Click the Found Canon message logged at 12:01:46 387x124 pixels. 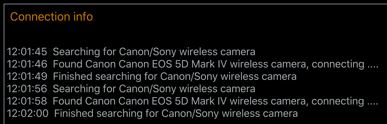click(216, 64)
